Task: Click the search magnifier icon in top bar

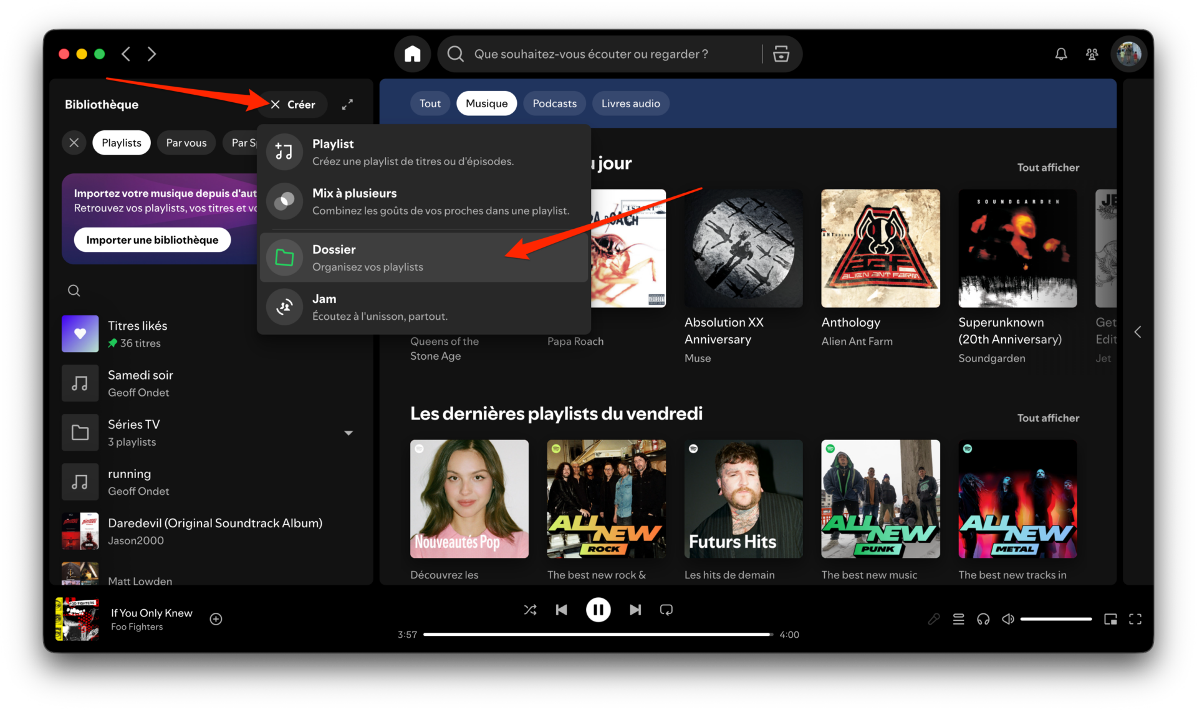Action: pyautogui.click(x=456, y=54)
